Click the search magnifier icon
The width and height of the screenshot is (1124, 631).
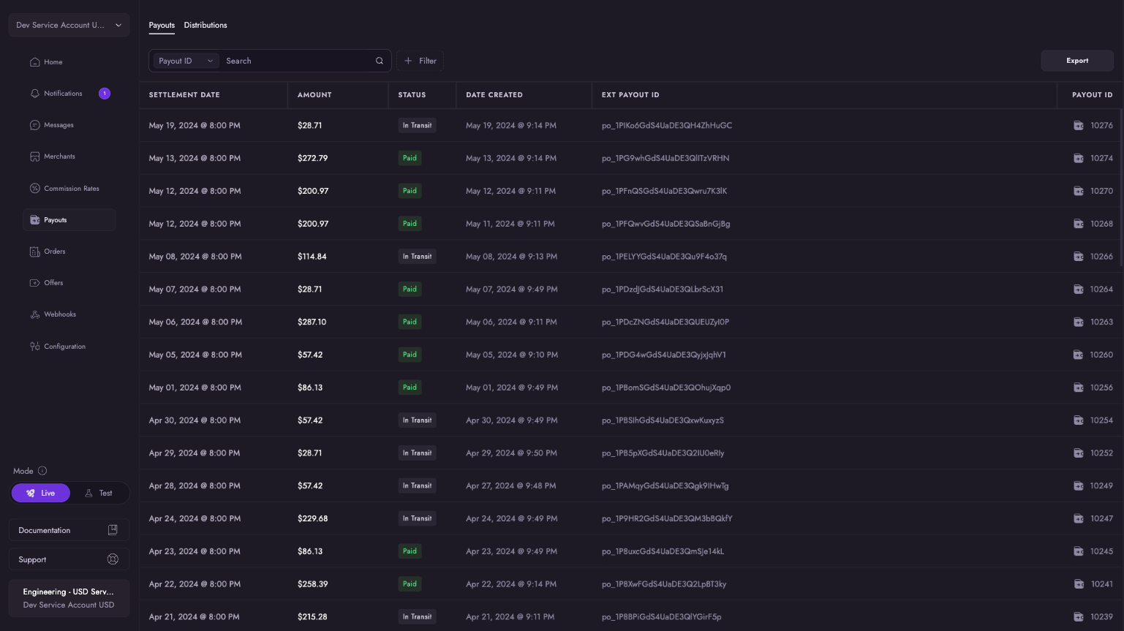380,61
